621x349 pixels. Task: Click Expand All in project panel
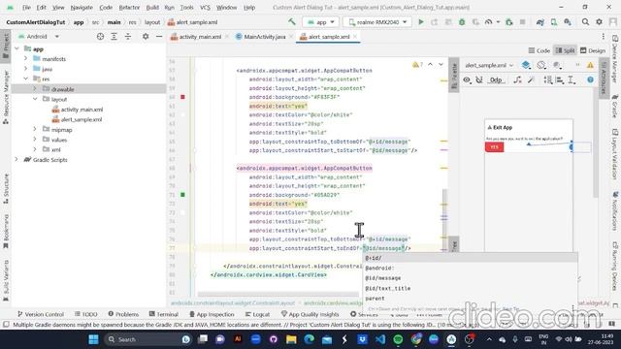(x=114, y=37)
